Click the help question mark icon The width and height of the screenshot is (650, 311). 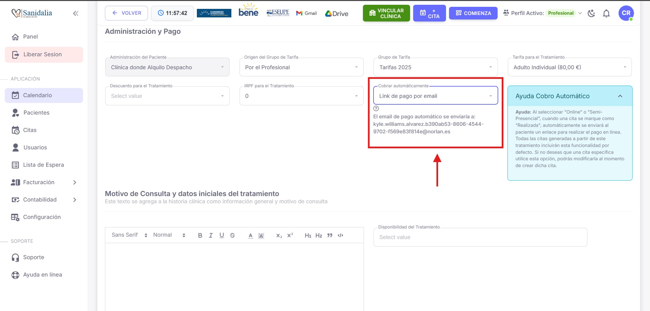376,108
